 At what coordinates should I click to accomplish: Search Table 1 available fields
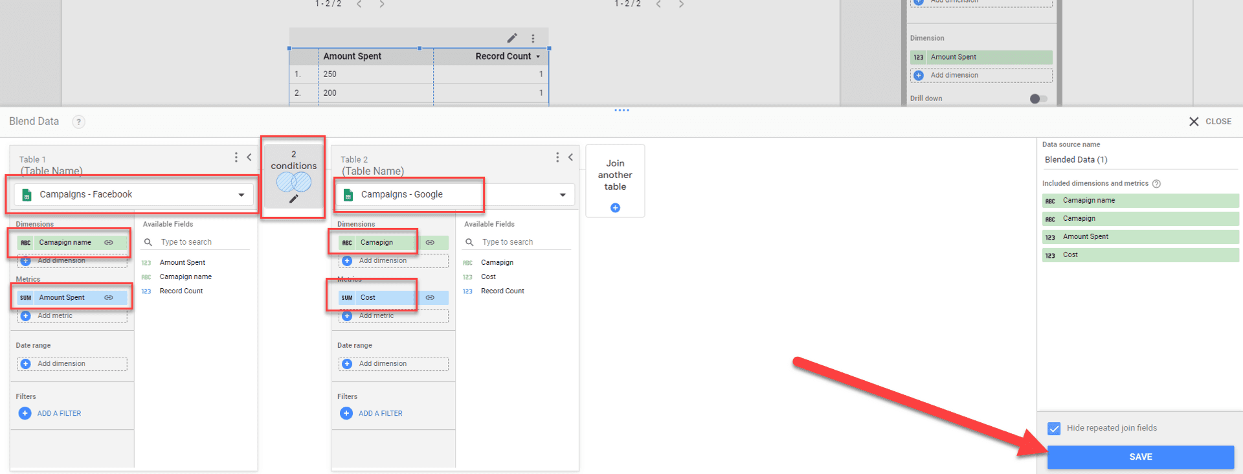point(196,242)
